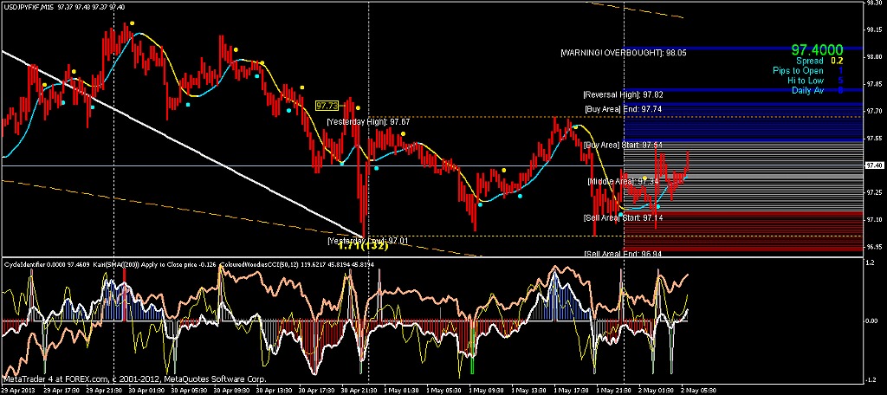
Task: Click the 98.00 price axis label
Action: 875,56
